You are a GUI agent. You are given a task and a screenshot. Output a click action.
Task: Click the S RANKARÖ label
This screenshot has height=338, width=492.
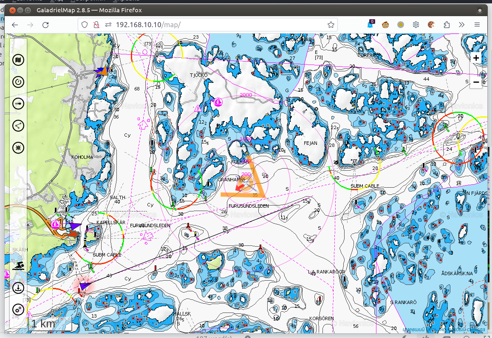pos(403,302)
